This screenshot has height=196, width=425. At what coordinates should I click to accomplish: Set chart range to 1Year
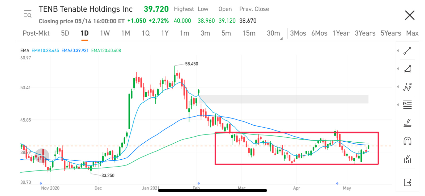pos(341,33)
